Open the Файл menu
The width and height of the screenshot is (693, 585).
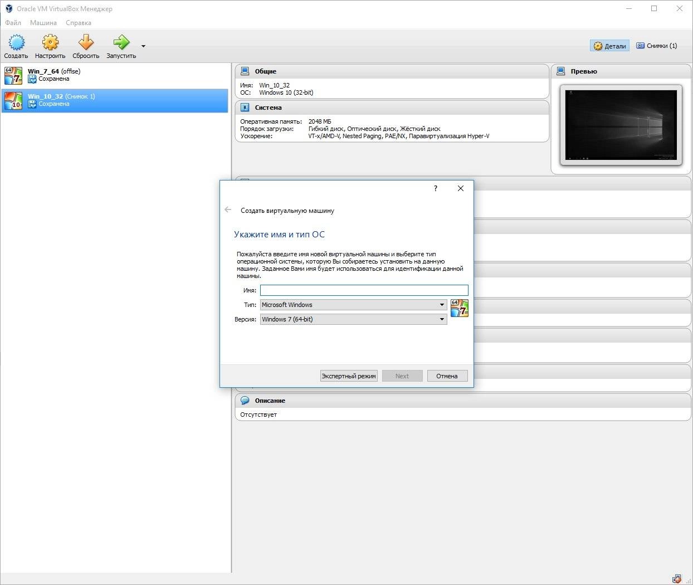point(13,23)
